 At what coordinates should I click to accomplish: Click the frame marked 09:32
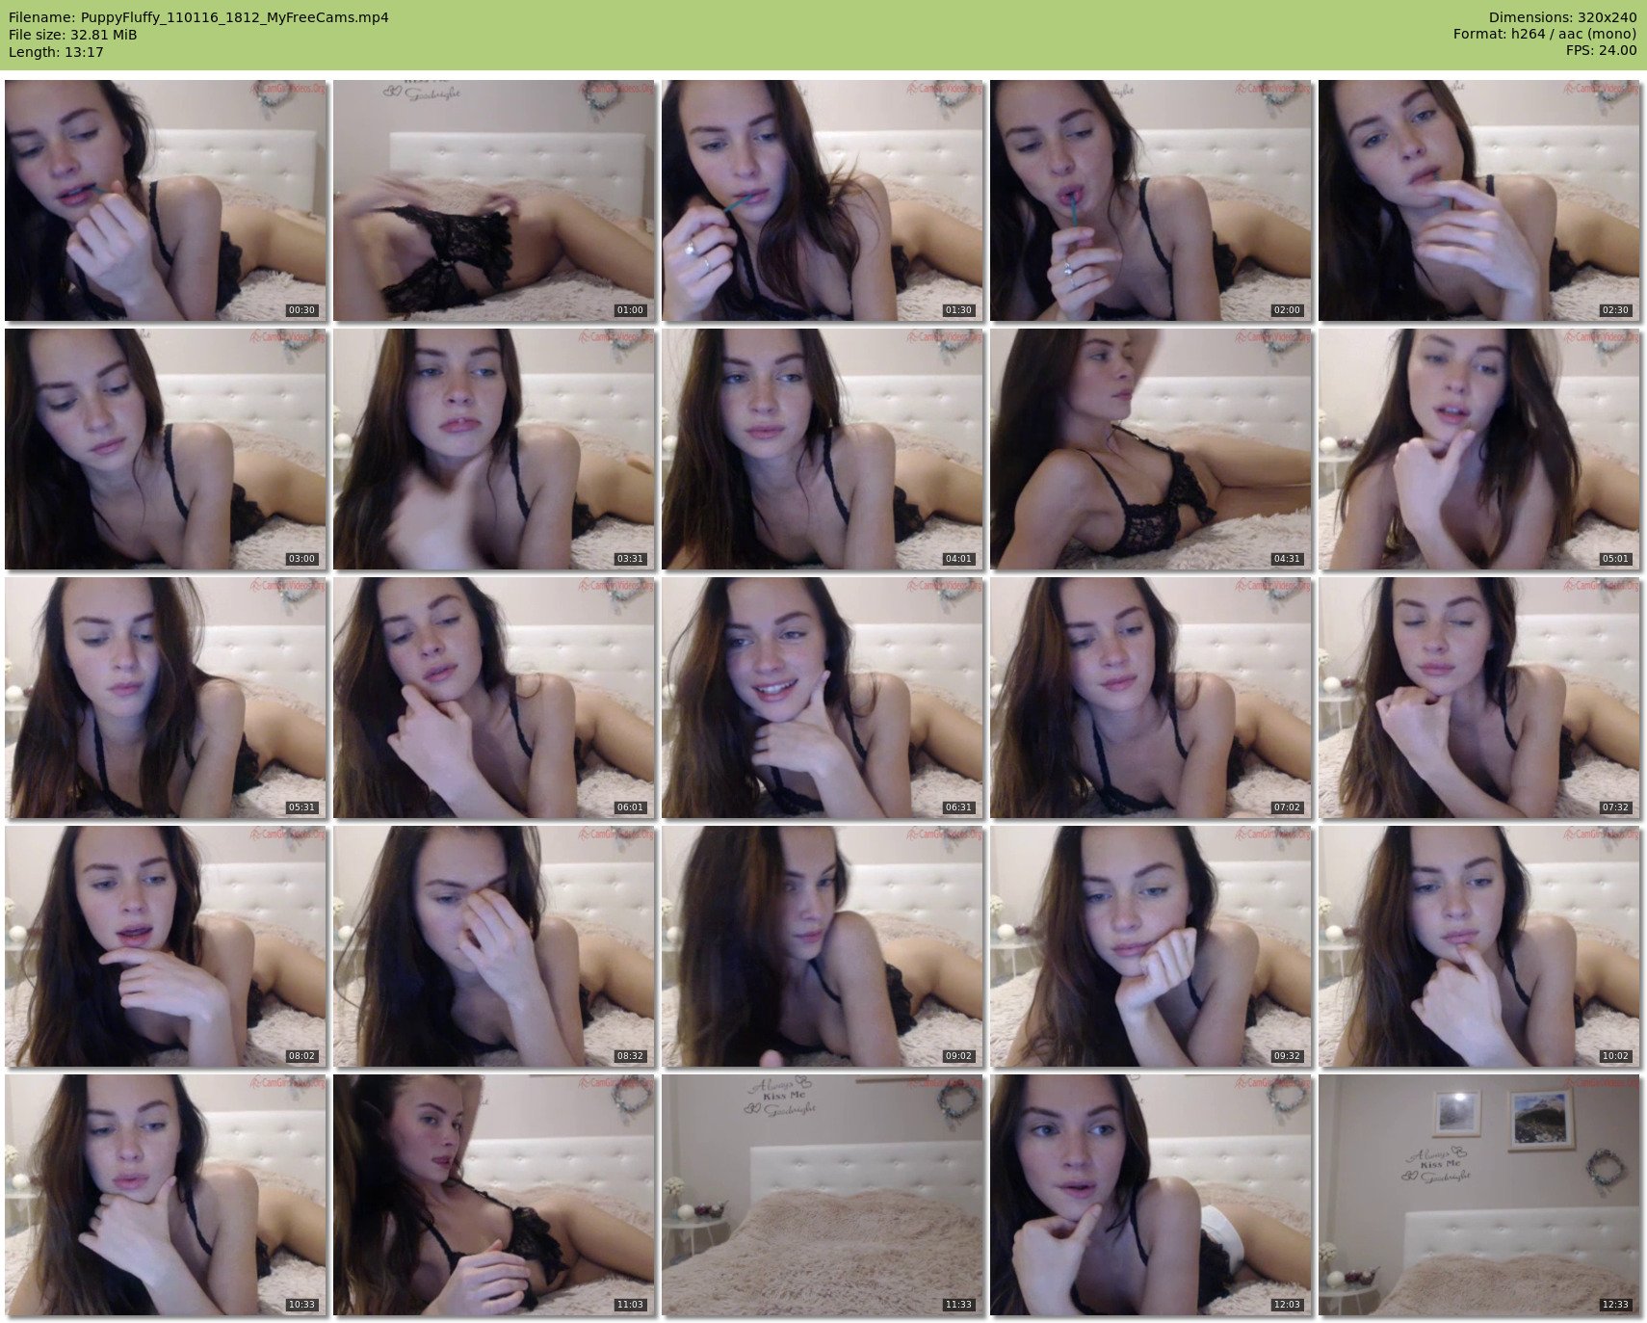tap(1150, 945)
